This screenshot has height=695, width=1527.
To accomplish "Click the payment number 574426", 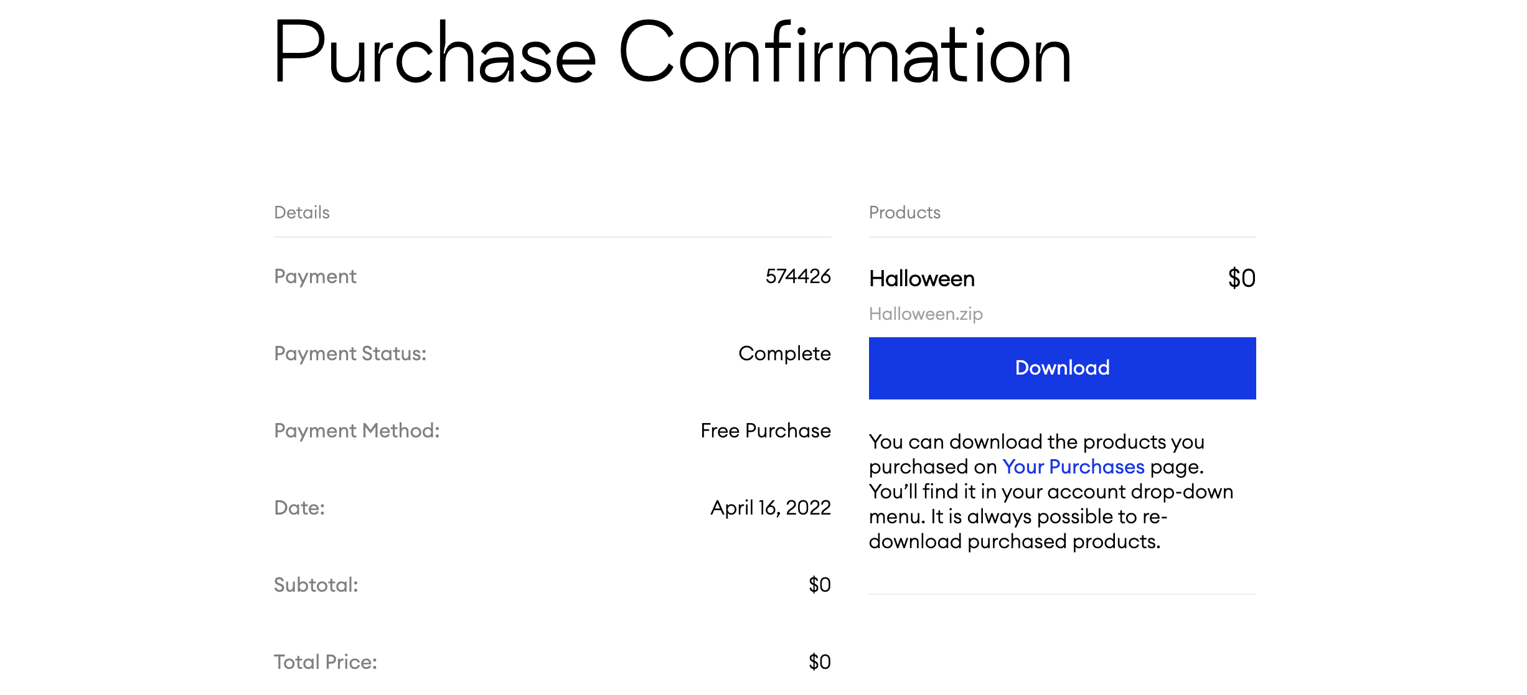I will click(798, 276).
